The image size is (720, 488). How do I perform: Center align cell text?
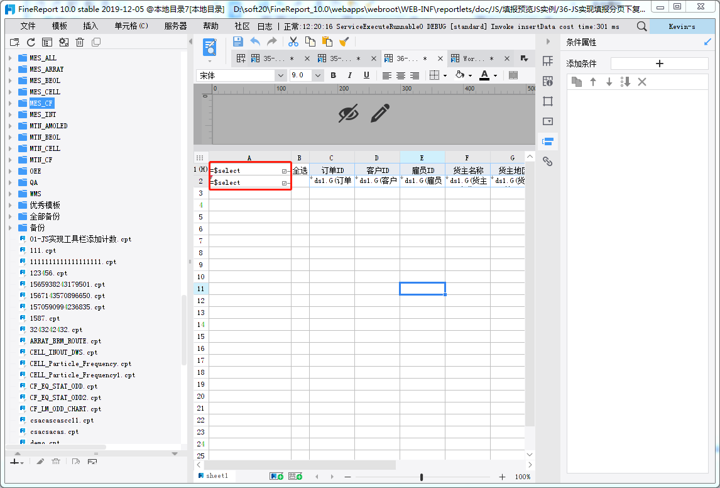point(400,75)
